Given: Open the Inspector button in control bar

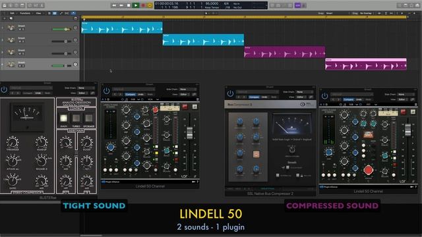Looking at the screenshot, I should click(x=11, y=5).
